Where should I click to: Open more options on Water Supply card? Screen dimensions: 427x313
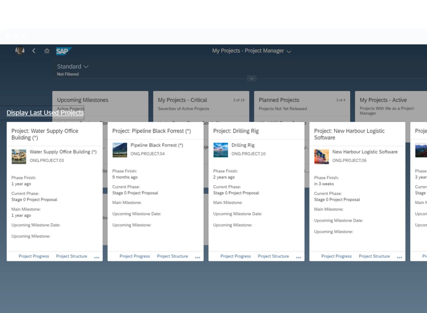pyautogui.click(x=97, y=257)
